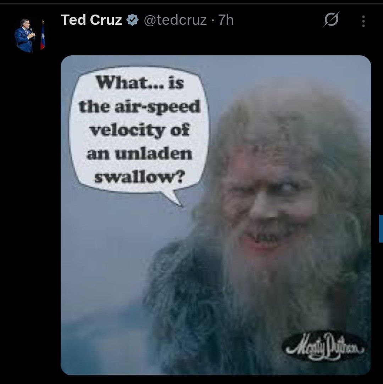Image resolution: width=383 pixels, height=384 pixels.
Task: Click "What... is" text in speech bubble
Action: 140,82
